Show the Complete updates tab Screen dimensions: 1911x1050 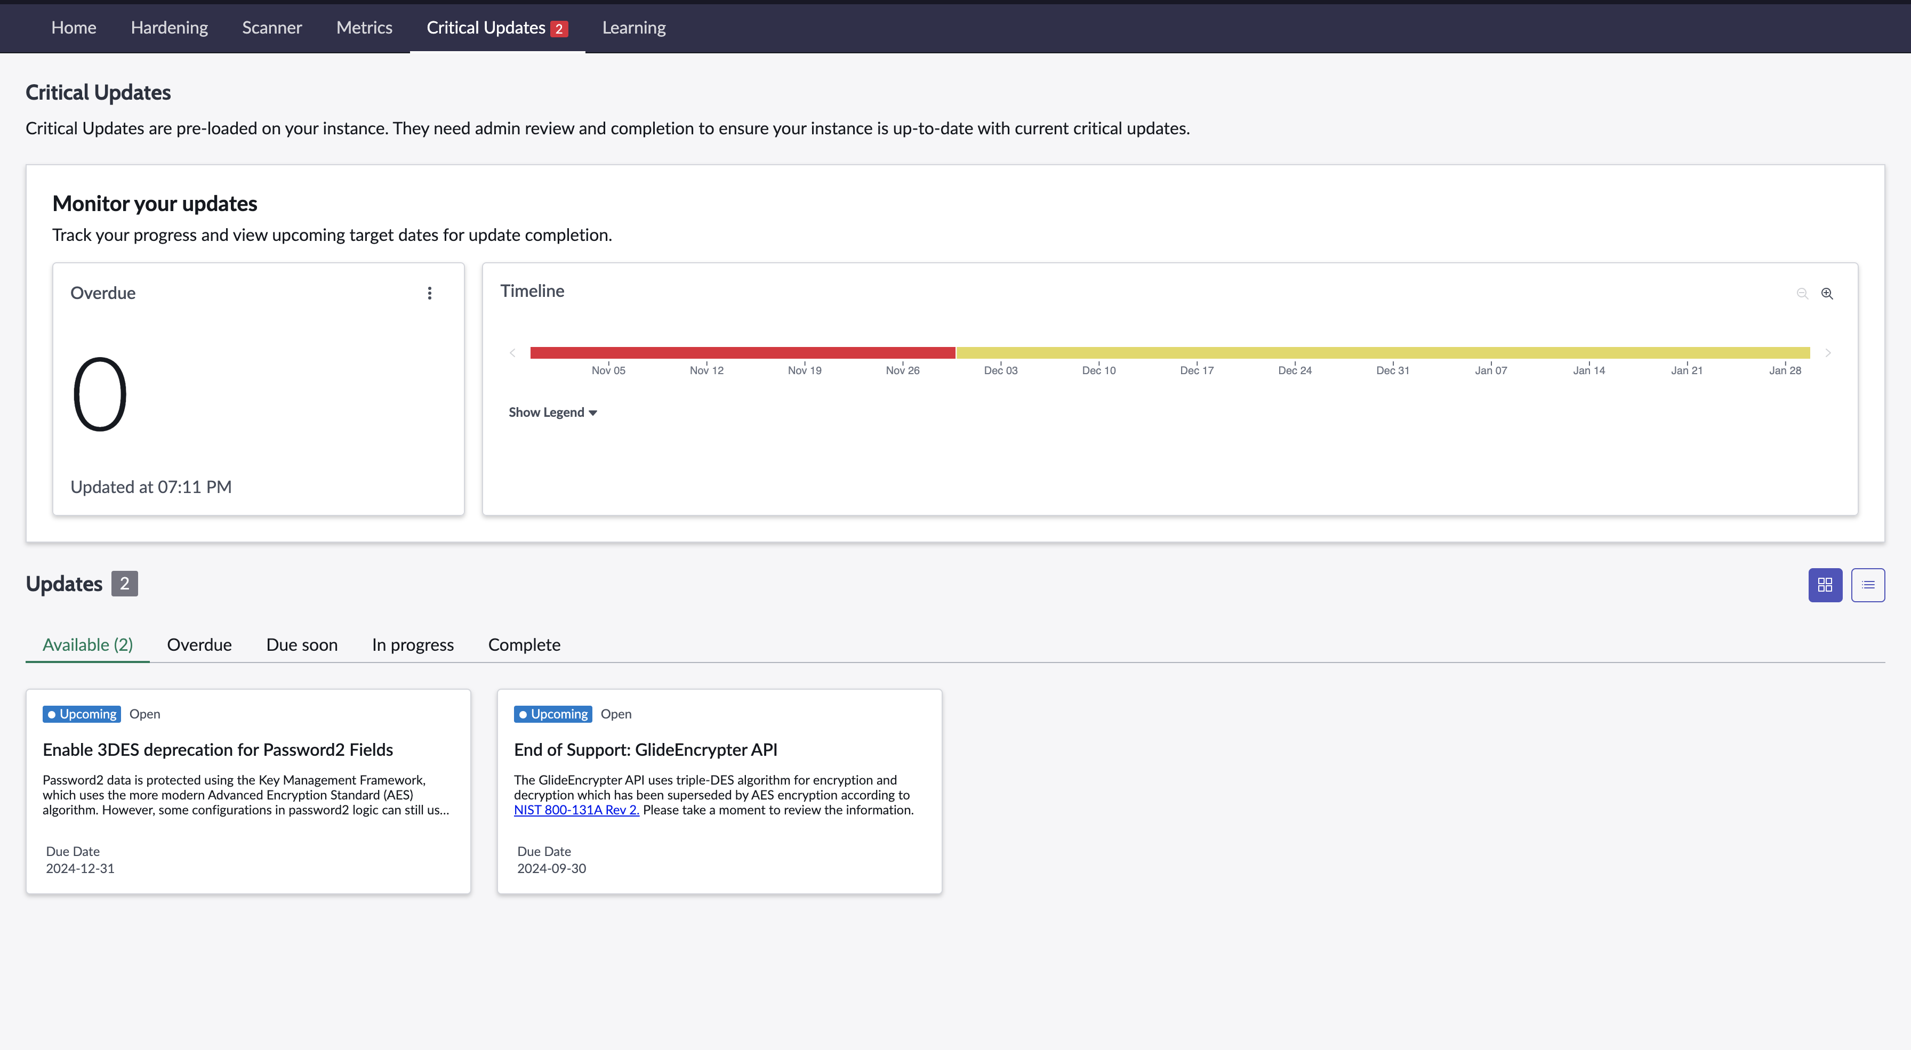click(x=524, y=644)
